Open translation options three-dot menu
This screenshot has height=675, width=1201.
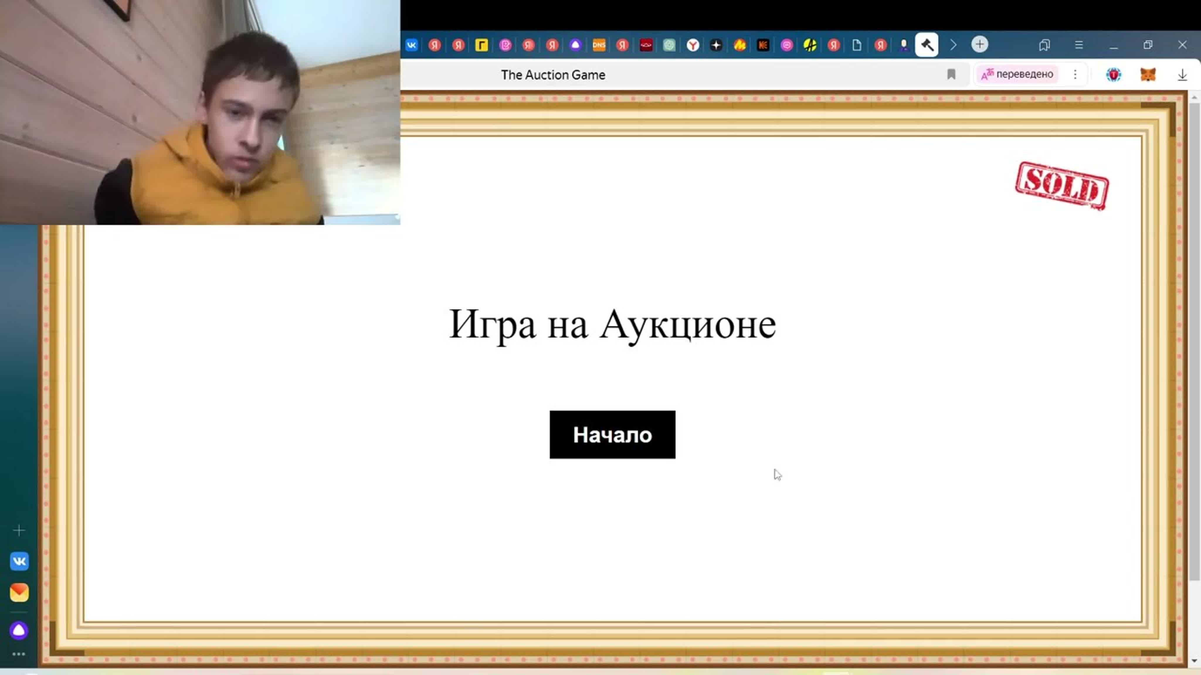1075,74
